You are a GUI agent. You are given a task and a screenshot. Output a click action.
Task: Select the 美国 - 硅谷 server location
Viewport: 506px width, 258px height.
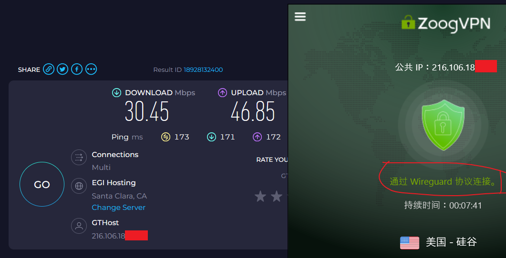pyautogui.click(x=451, y=242)
